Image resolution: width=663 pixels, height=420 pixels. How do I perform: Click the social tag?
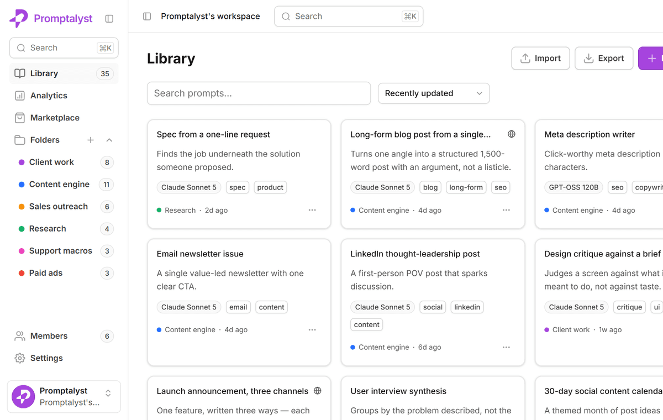tap(433, 307)
